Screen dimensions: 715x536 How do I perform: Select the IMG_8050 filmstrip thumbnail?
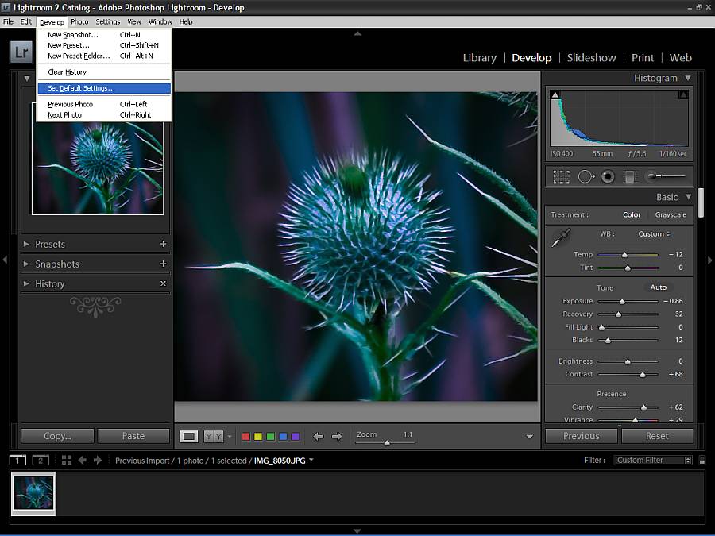(x=33, y=494)
